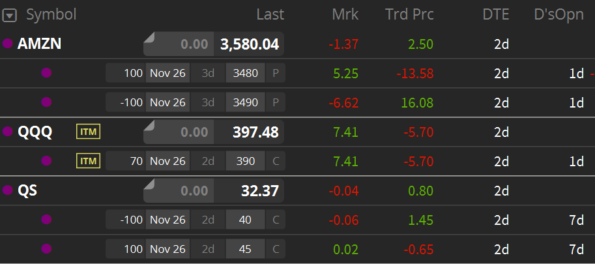Sort by the Symbol column header
This screenshot has width=595, height=264.
(51, 15)
